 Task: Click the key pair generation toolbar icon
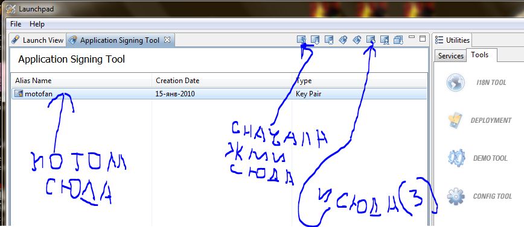click(301, 40)
